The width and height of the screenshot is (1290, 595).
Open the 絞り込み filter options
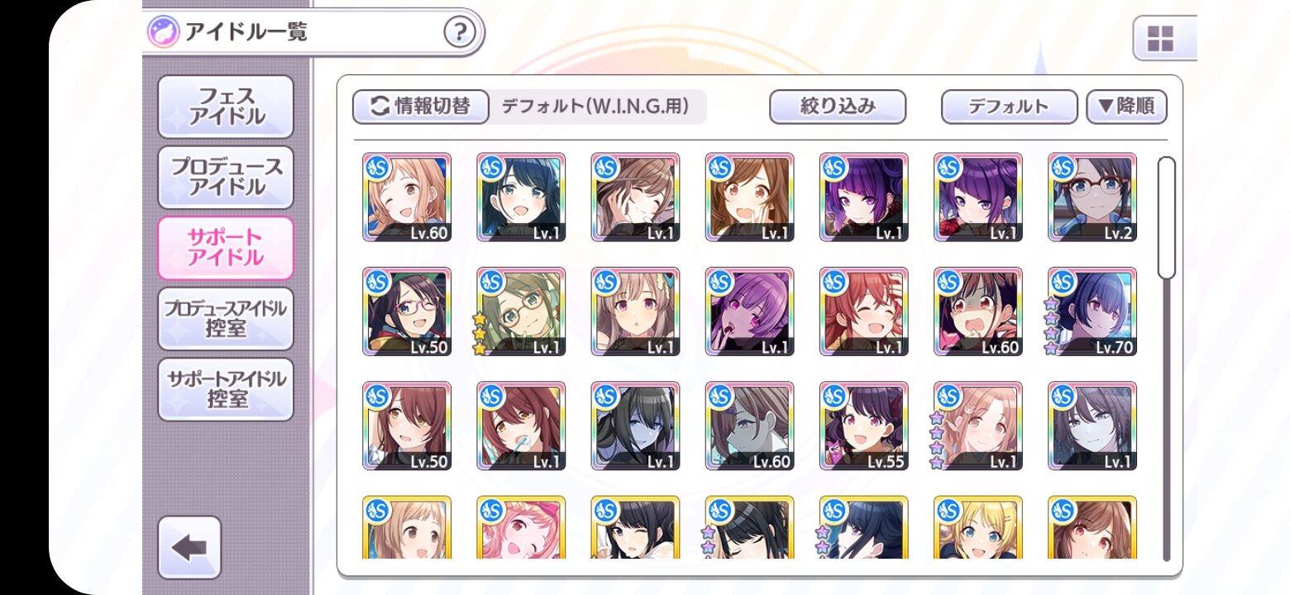(x=838, y=107)
